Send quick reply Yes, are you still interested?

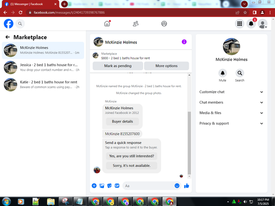point(131,156)
